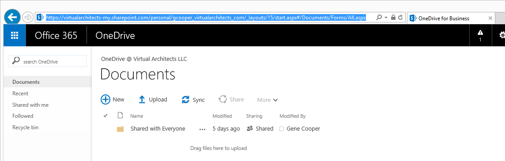Open Recycle bin in the left navigation
Viewport: 505px width, 161px height.
(25, 127)
